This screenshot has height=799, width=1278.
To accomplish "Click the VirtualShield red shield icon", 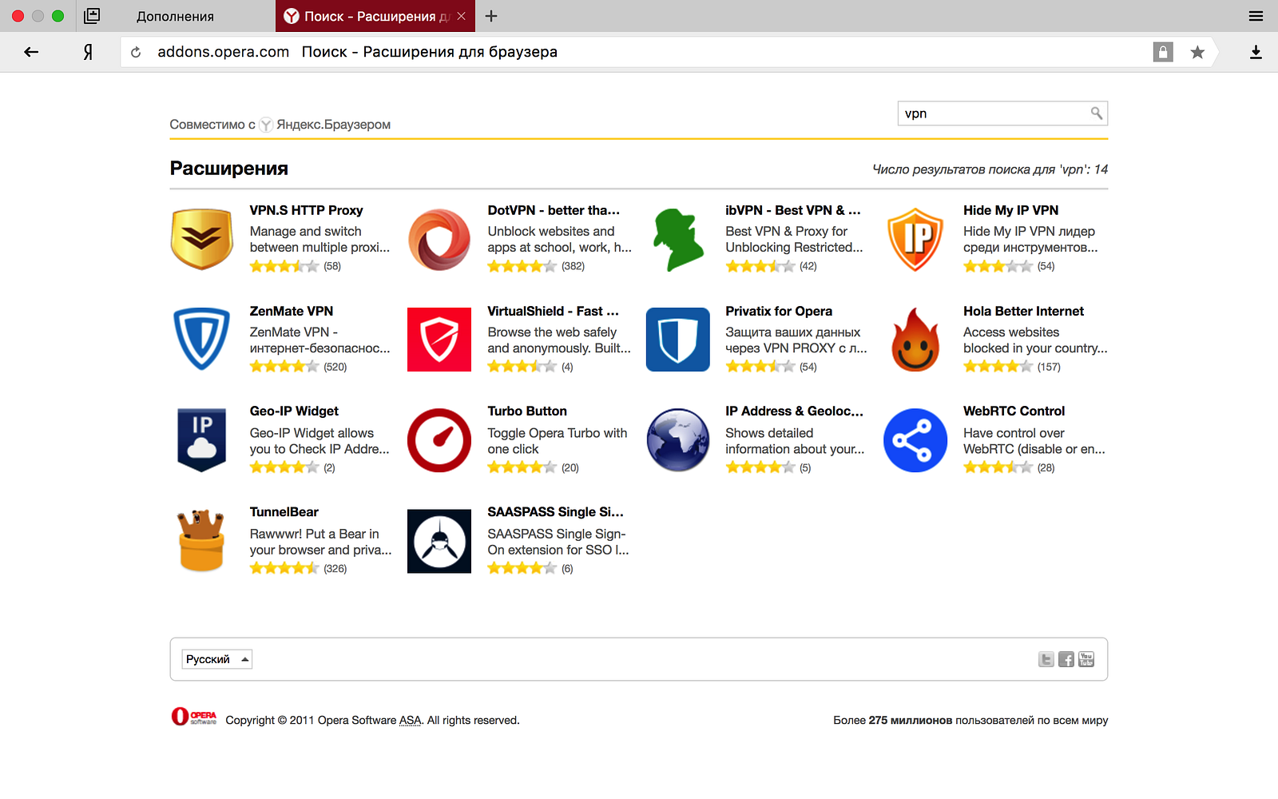I will click(439, 340).
